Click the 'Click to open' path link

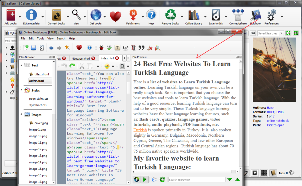(275, 125)
